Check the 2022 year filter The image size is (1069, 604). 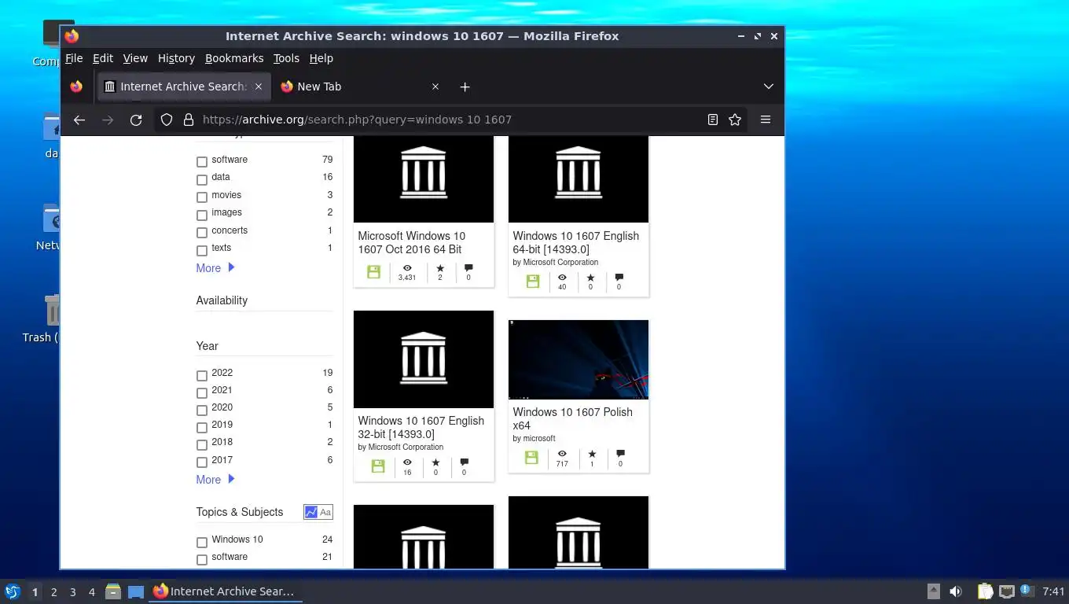coord(202,375)
